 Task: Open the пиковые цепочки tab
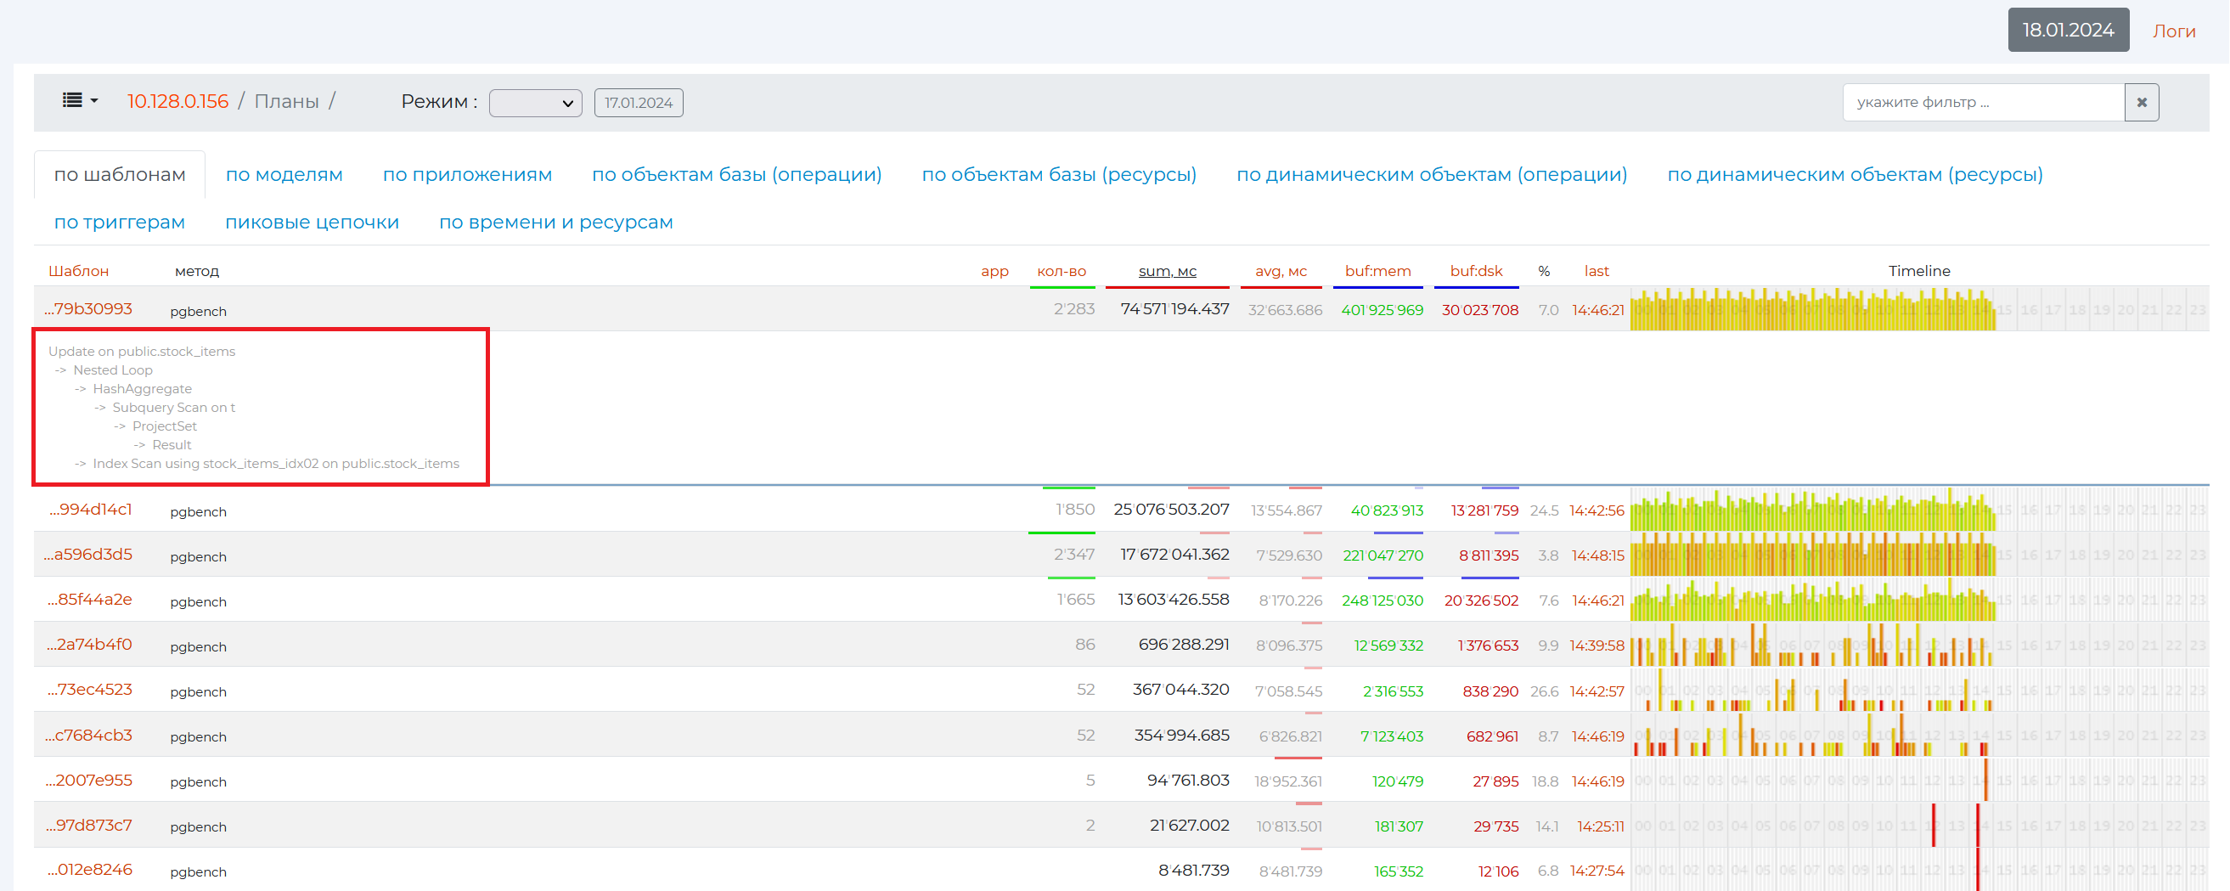(312, 222)
